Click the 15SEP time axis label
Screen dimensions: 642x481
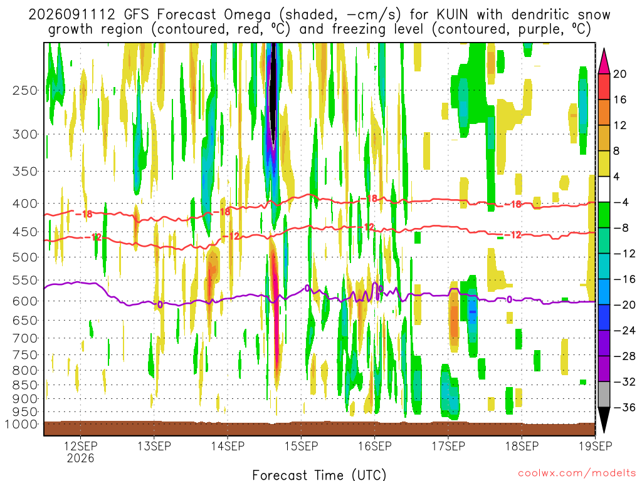click(301, 446)
